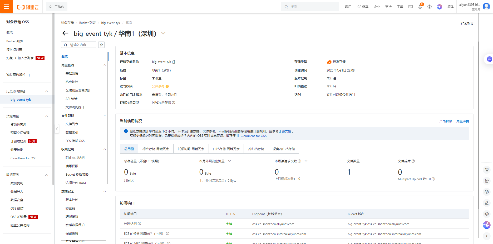Open 任务列表 at top right
Viewport: 493px width, 244px height.
coord(467,24)
